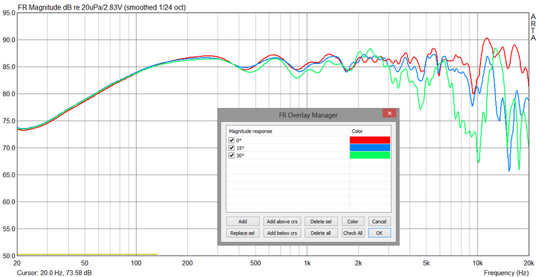The width and height of the screenshot is (539, 277).
Task: Cancel the FR Overlay Manager dialog
Action: point(379,221)
